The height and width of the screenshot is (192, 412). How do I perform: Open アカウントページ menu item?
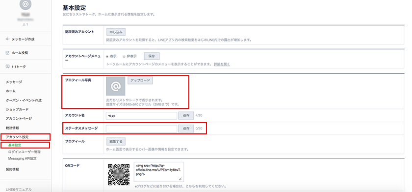coord(19,119)
